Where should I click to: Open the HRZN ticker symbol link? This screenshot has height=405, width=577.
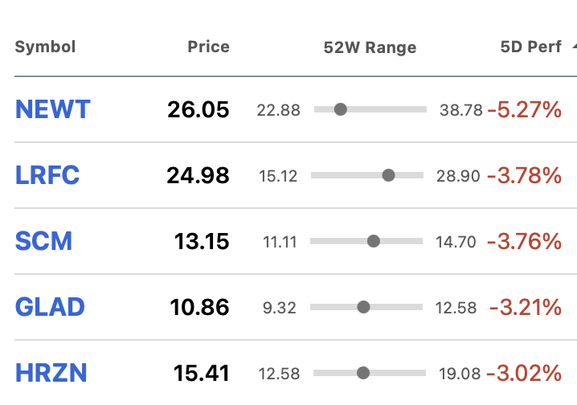click(51, 373)
